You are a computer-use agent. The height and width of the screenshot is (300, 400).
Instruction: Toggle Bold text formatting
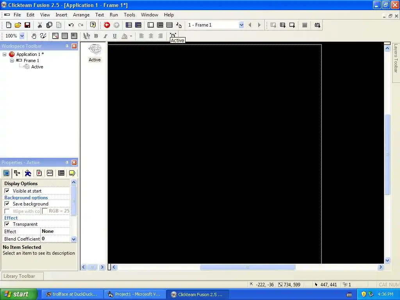click(x=96, y=36)
